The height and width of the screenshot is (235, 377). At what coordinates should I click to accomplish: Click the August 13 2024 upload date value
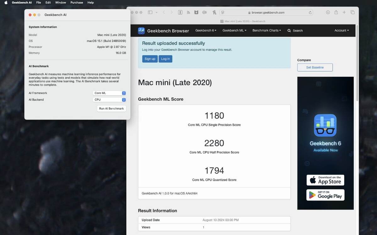[221, 220]
